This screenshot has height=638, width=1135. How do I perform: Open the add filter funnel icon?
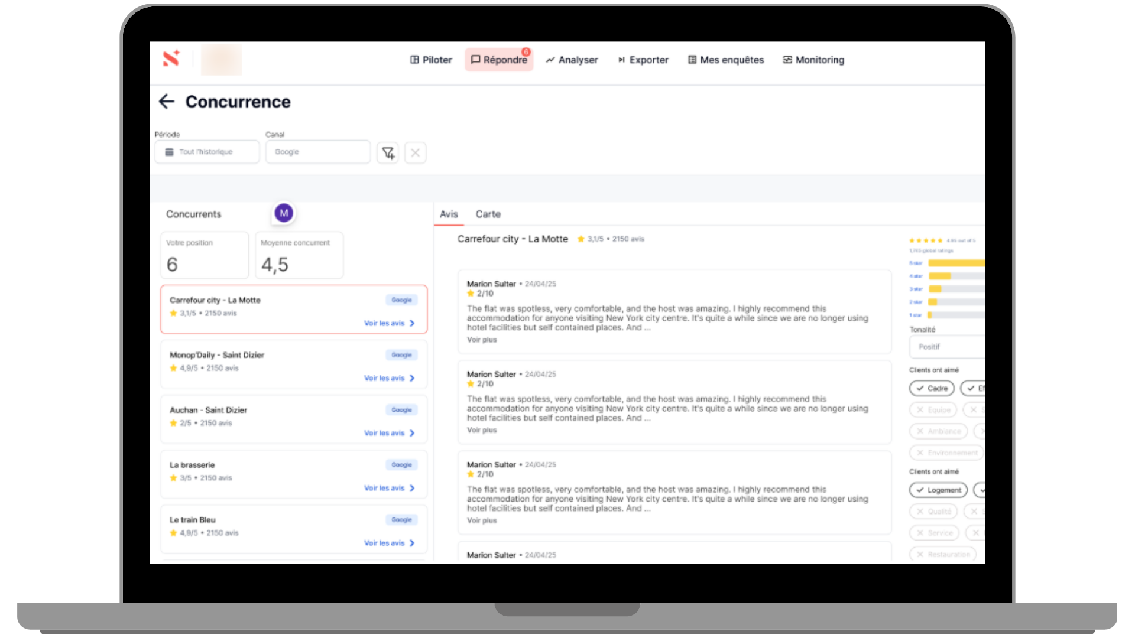point(388,152)
